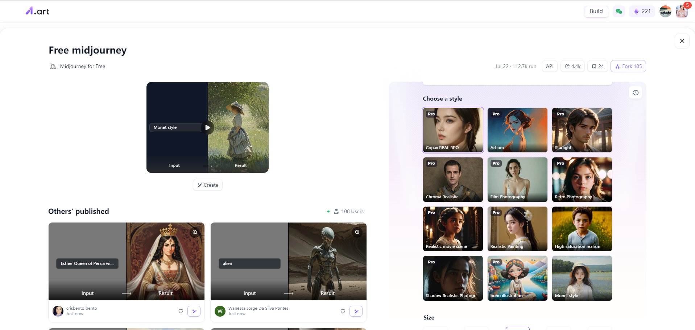This screenshot has width=695, height=330.
Task: Click the 4.4k share count button
Action: pos(573,66)
